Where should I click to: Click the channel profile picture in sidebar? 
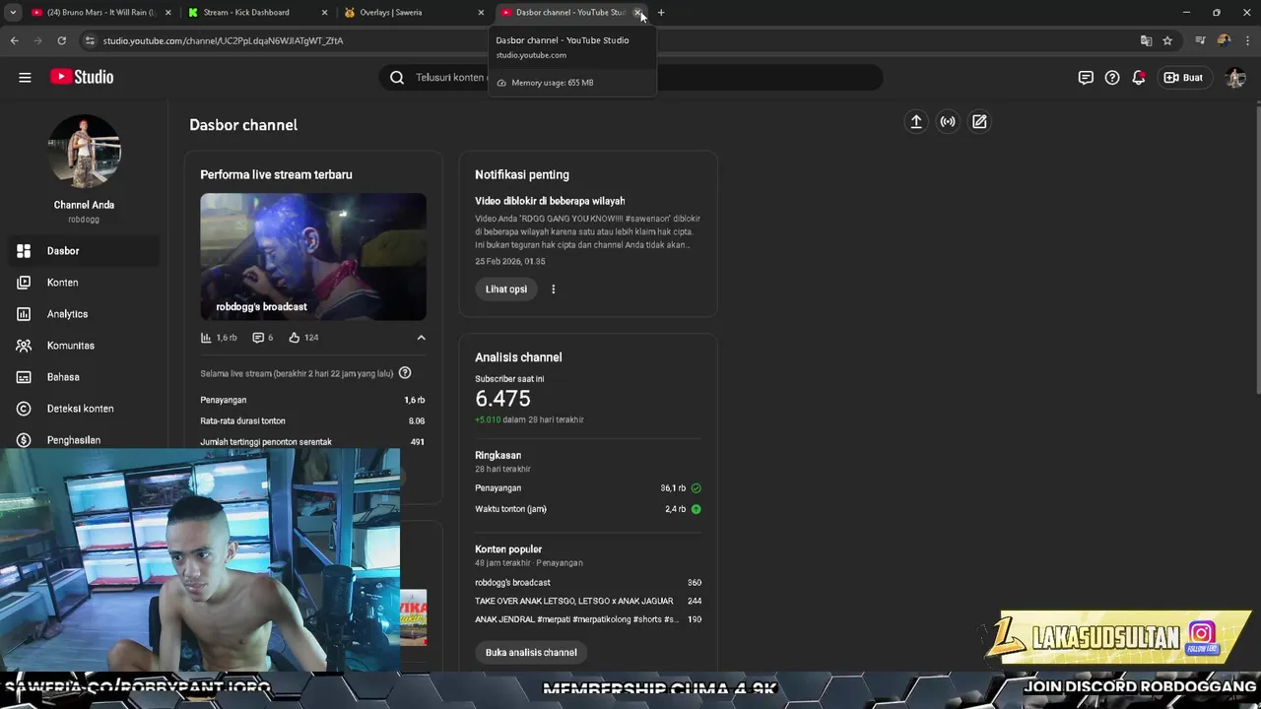pos(84,151)
